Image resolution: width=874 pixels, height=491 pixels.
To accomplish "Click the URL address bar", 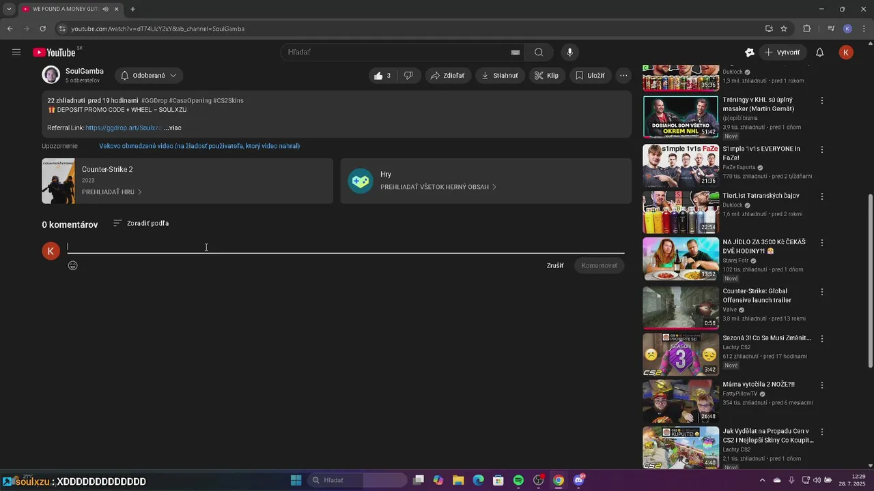I will 410,29.
